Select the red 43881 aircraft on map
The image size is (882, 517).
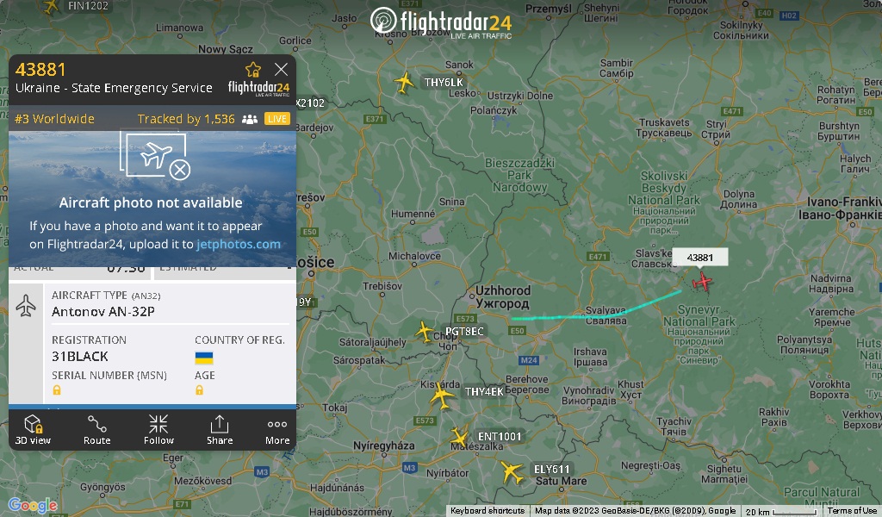point(702,281)
